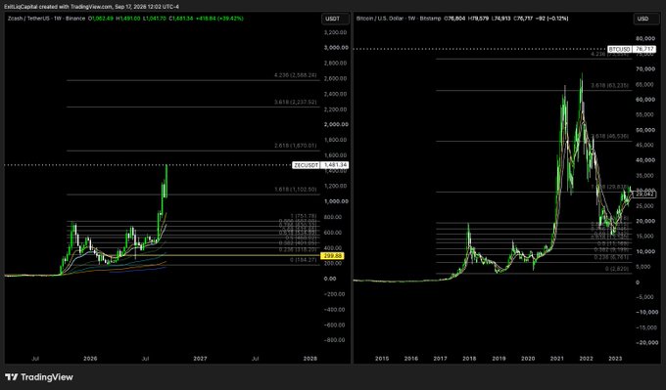Click the 2015 label on Bitcoin time axis
The height and width of the screenshot is (390, 666).
tap(382, 358)
